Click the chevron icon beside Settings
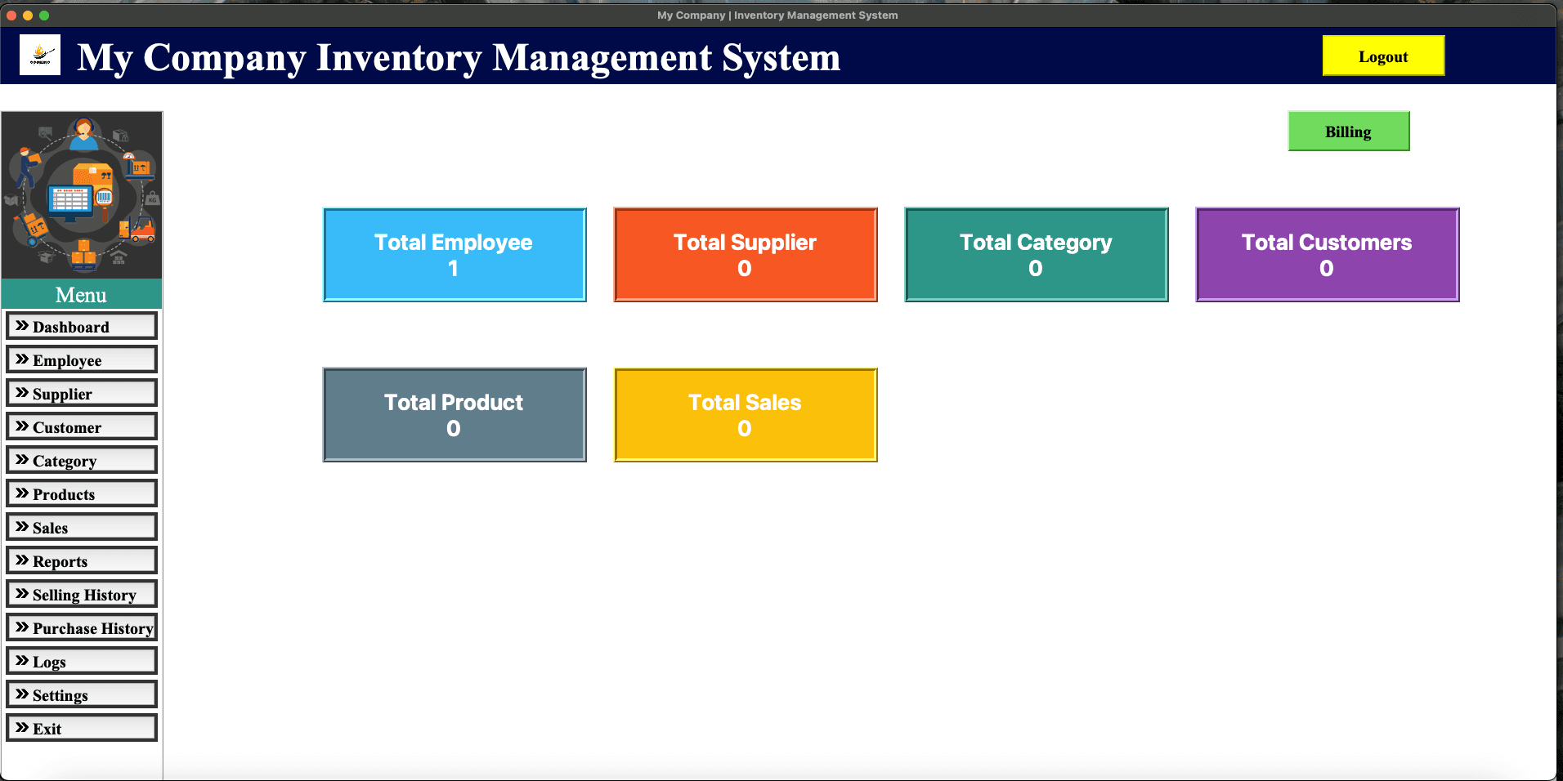Viewport: 1563px width, 781px height. 21,694
